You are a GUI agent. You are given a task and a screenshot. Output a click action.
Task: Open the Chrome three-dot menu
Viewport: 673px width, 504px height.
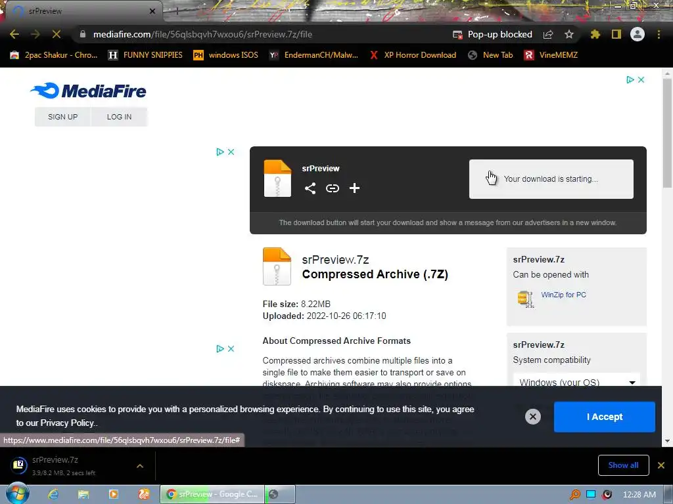(659, 34)
